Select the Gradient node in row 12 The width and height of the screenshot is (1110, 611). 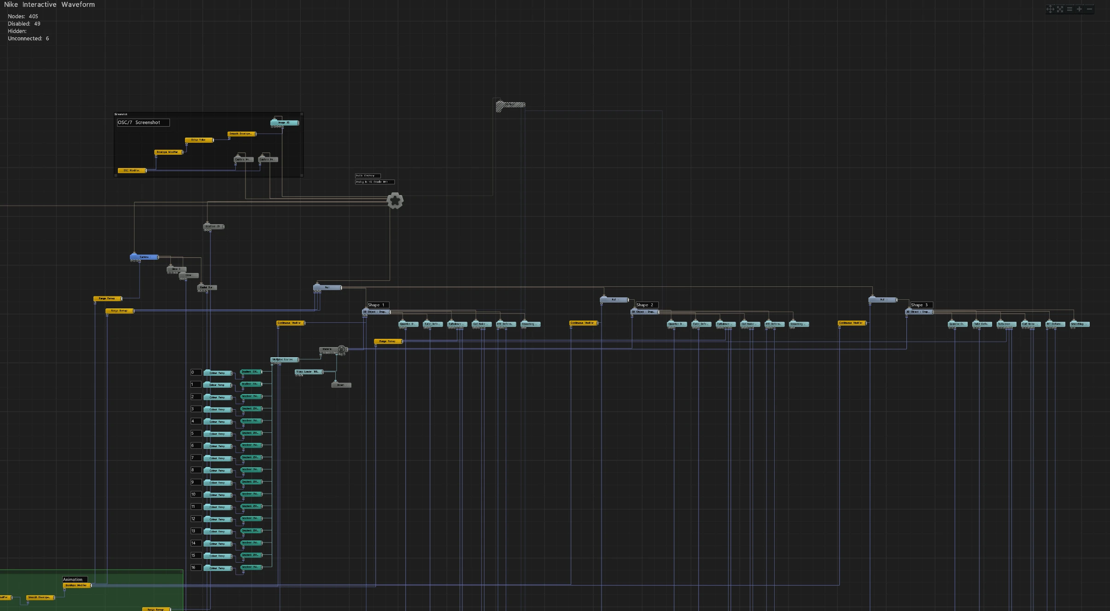click(x=251, y=518)
